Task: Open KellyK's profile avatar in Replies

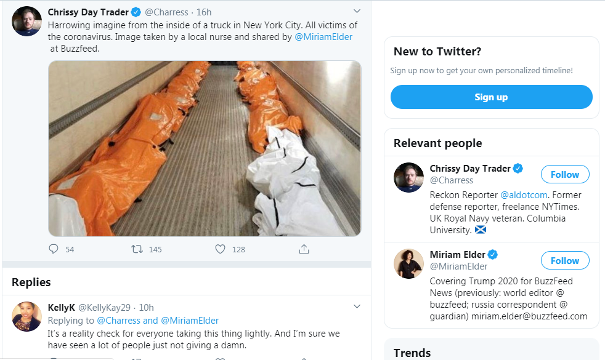Action: point(27,317)
